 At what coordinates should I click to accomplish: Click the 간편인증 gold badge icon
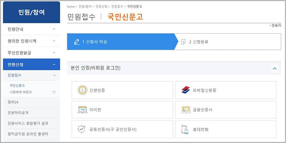82,90
